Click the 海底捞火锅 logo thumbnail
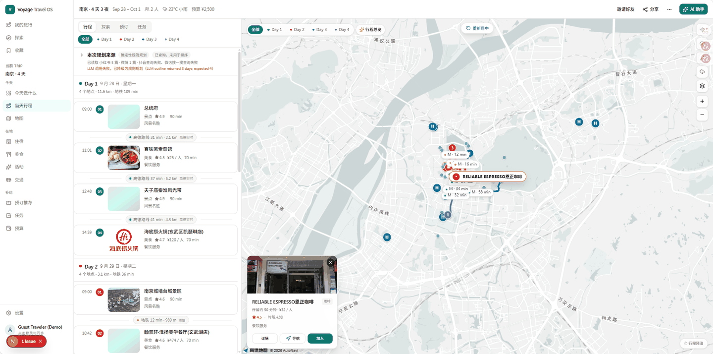The image size is (713, 354). 124,240
